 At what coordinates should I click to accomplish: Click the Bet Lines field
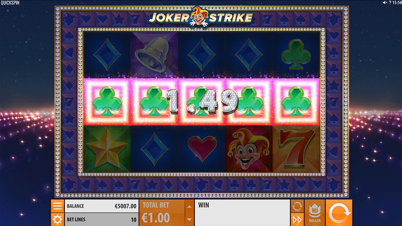pyautogui.click(x=101, y=220)
